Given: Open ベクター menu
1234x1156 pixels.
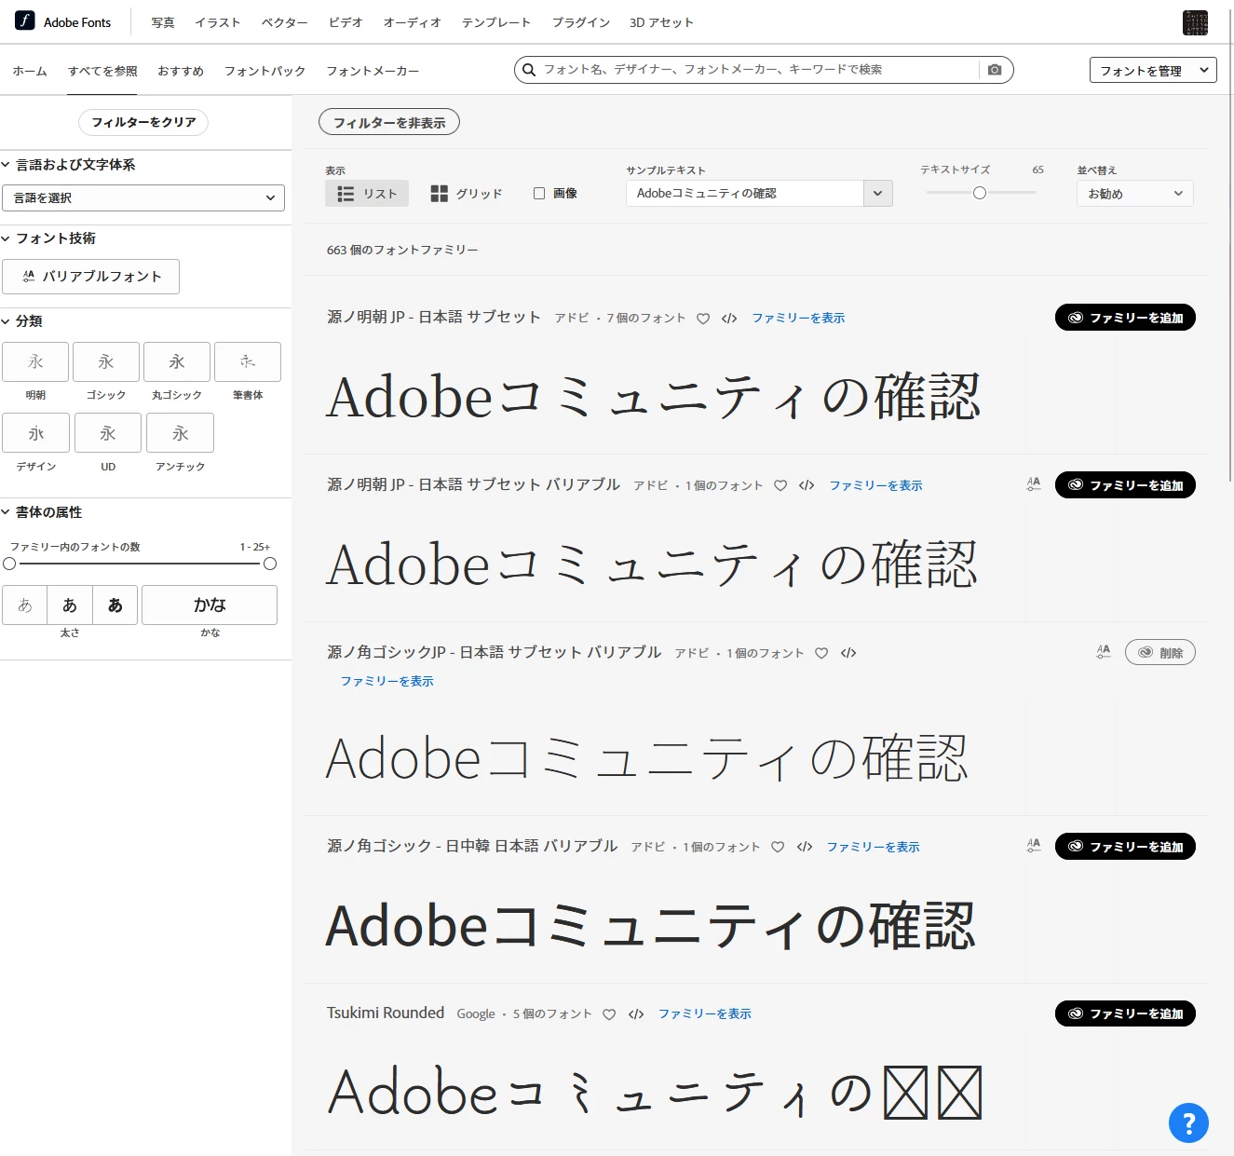Looking at the screenshot, I should coord(285,22).
